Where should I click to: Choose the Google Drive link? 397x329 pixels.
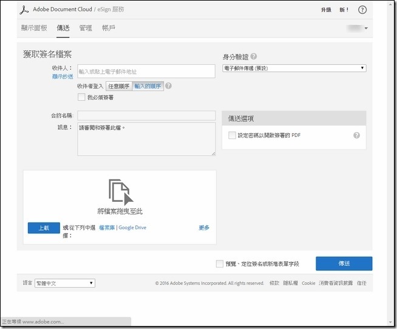[x=132, y=227]
